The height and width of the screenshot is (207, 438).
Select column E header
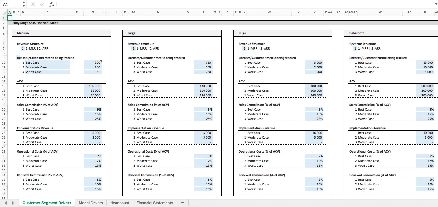(48, 12)
